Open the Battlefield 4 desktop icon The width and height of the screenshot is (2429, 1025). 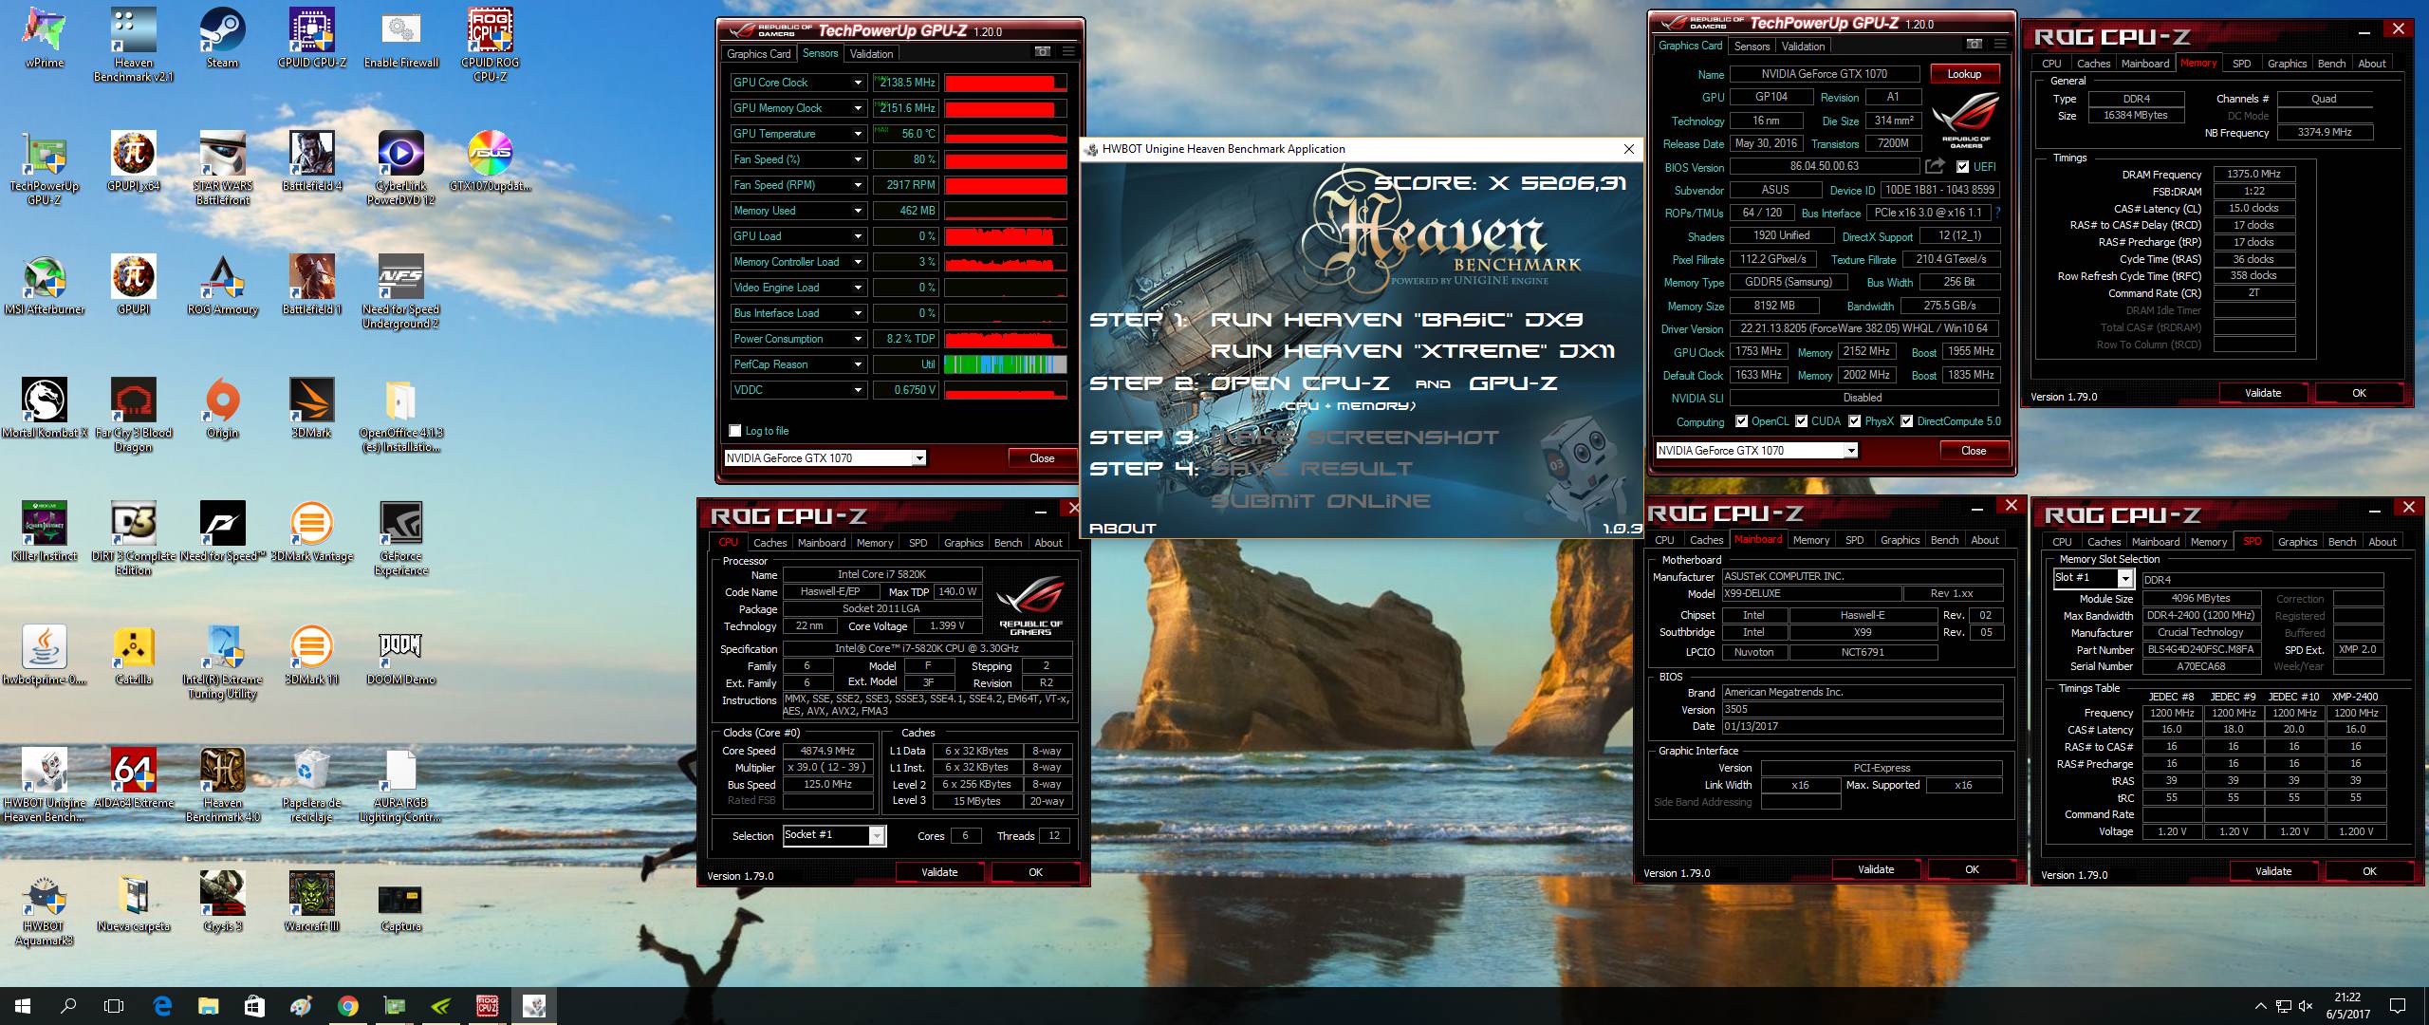click(x=312, y=161)
